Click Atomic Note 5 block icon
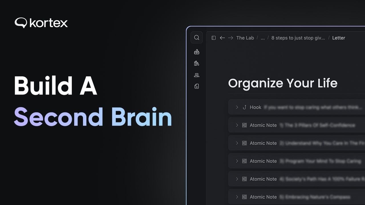Image resolution: width=365 pixels, height=205 pixels. click(x=244, y=197)
